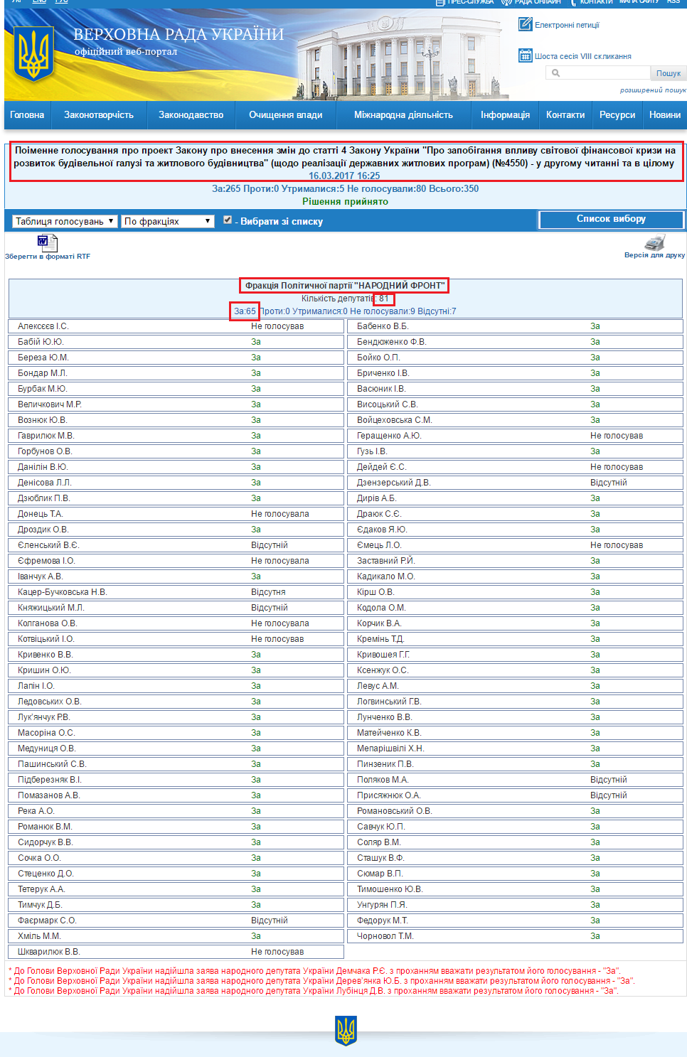The width and height of the screenshot is (687, 1057).
Task: Open the Законотворчість menu
Action: 99,114
